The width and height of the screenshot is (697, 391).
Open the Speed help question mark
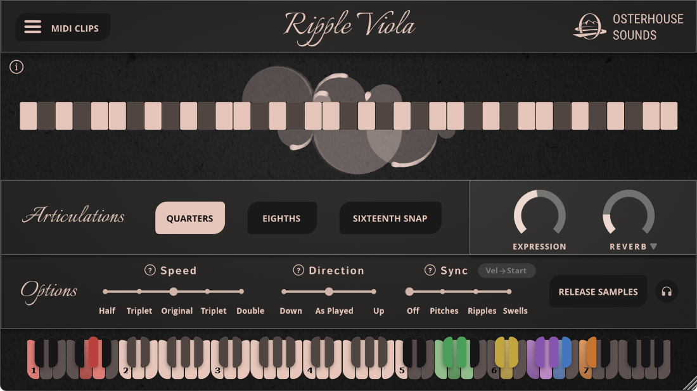[x=150, y=270]
